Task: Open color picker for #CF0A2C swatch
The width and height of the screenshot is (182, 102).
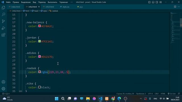Action: coord(40,26)
